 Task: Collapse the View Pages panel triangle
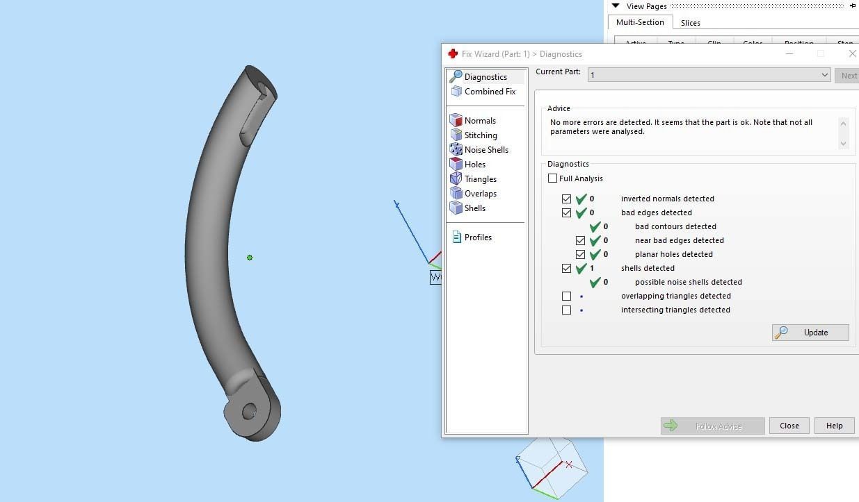[x=616, y=6]
